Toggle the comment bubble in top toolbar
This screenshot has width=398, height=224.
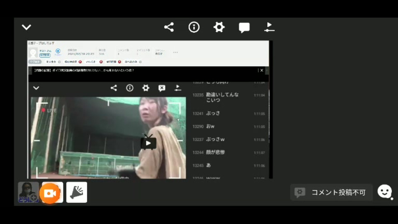tap(244, 27)
